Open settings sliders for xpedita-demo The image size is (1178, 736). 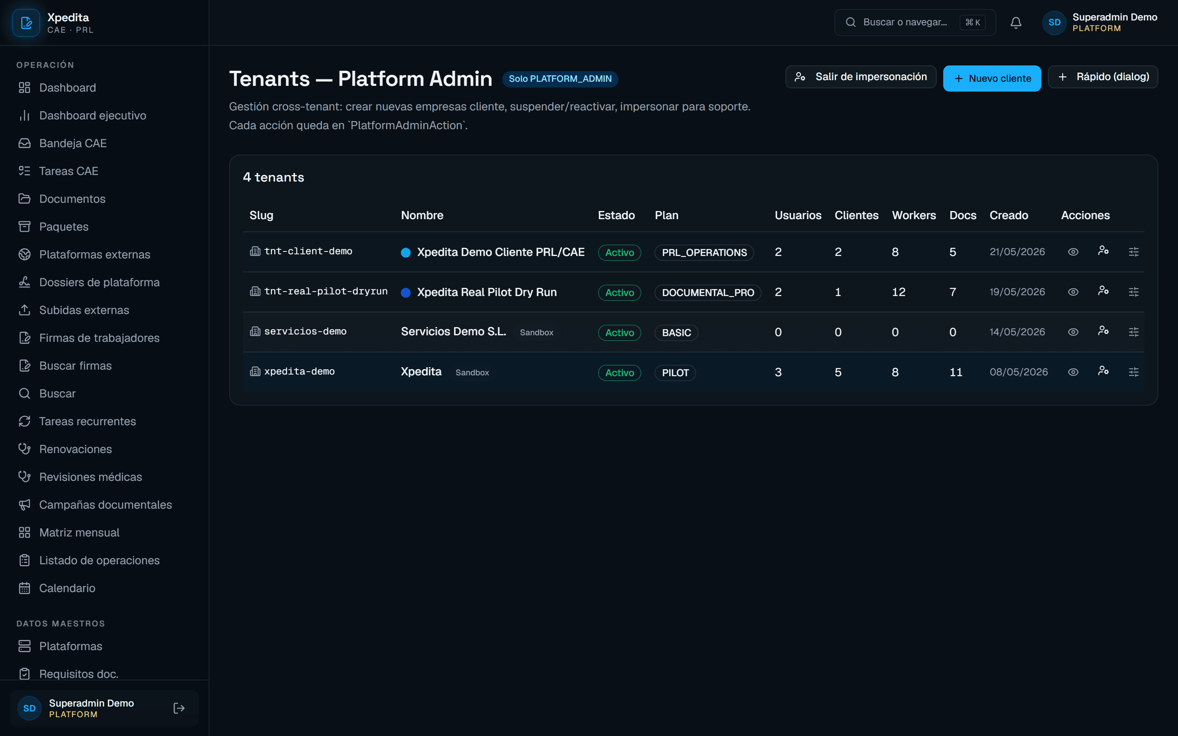click(x=1133, y=372)
